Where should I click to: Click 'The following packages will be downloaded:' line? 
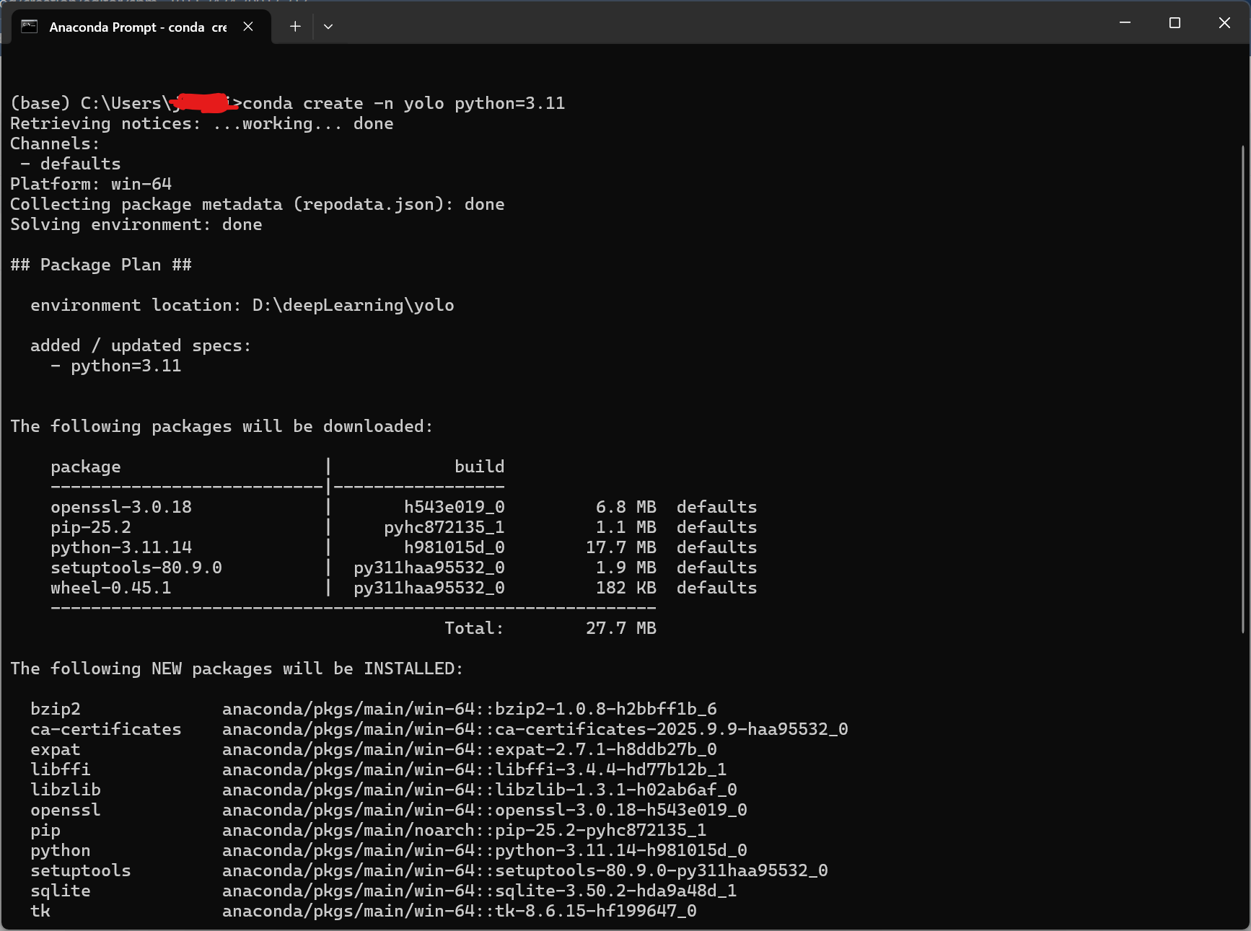pyautogui.click(x=221, y=426)
